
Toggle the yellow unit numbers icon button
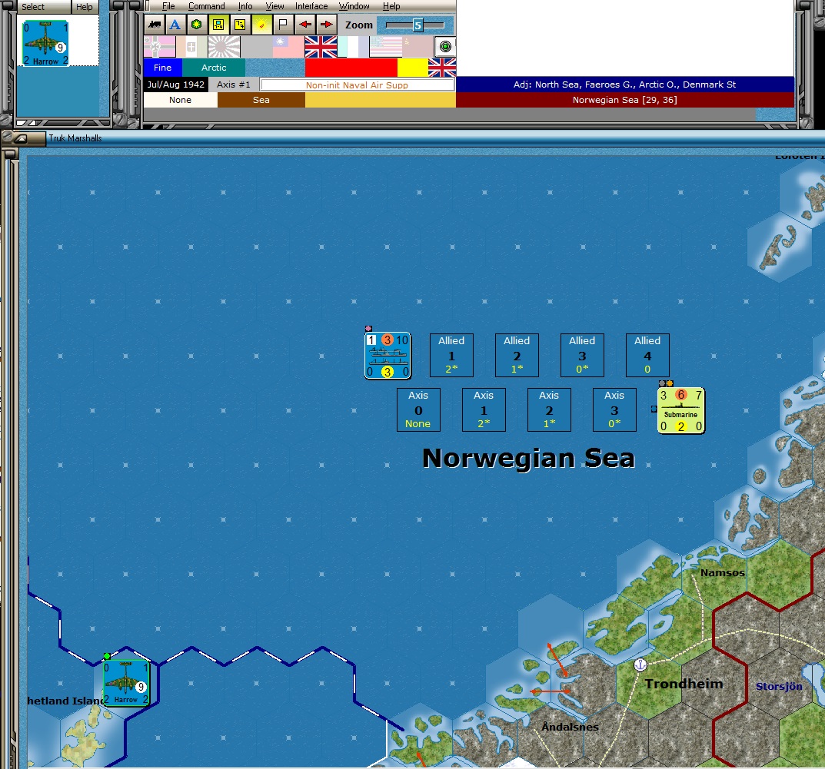(x=240, y=25)
